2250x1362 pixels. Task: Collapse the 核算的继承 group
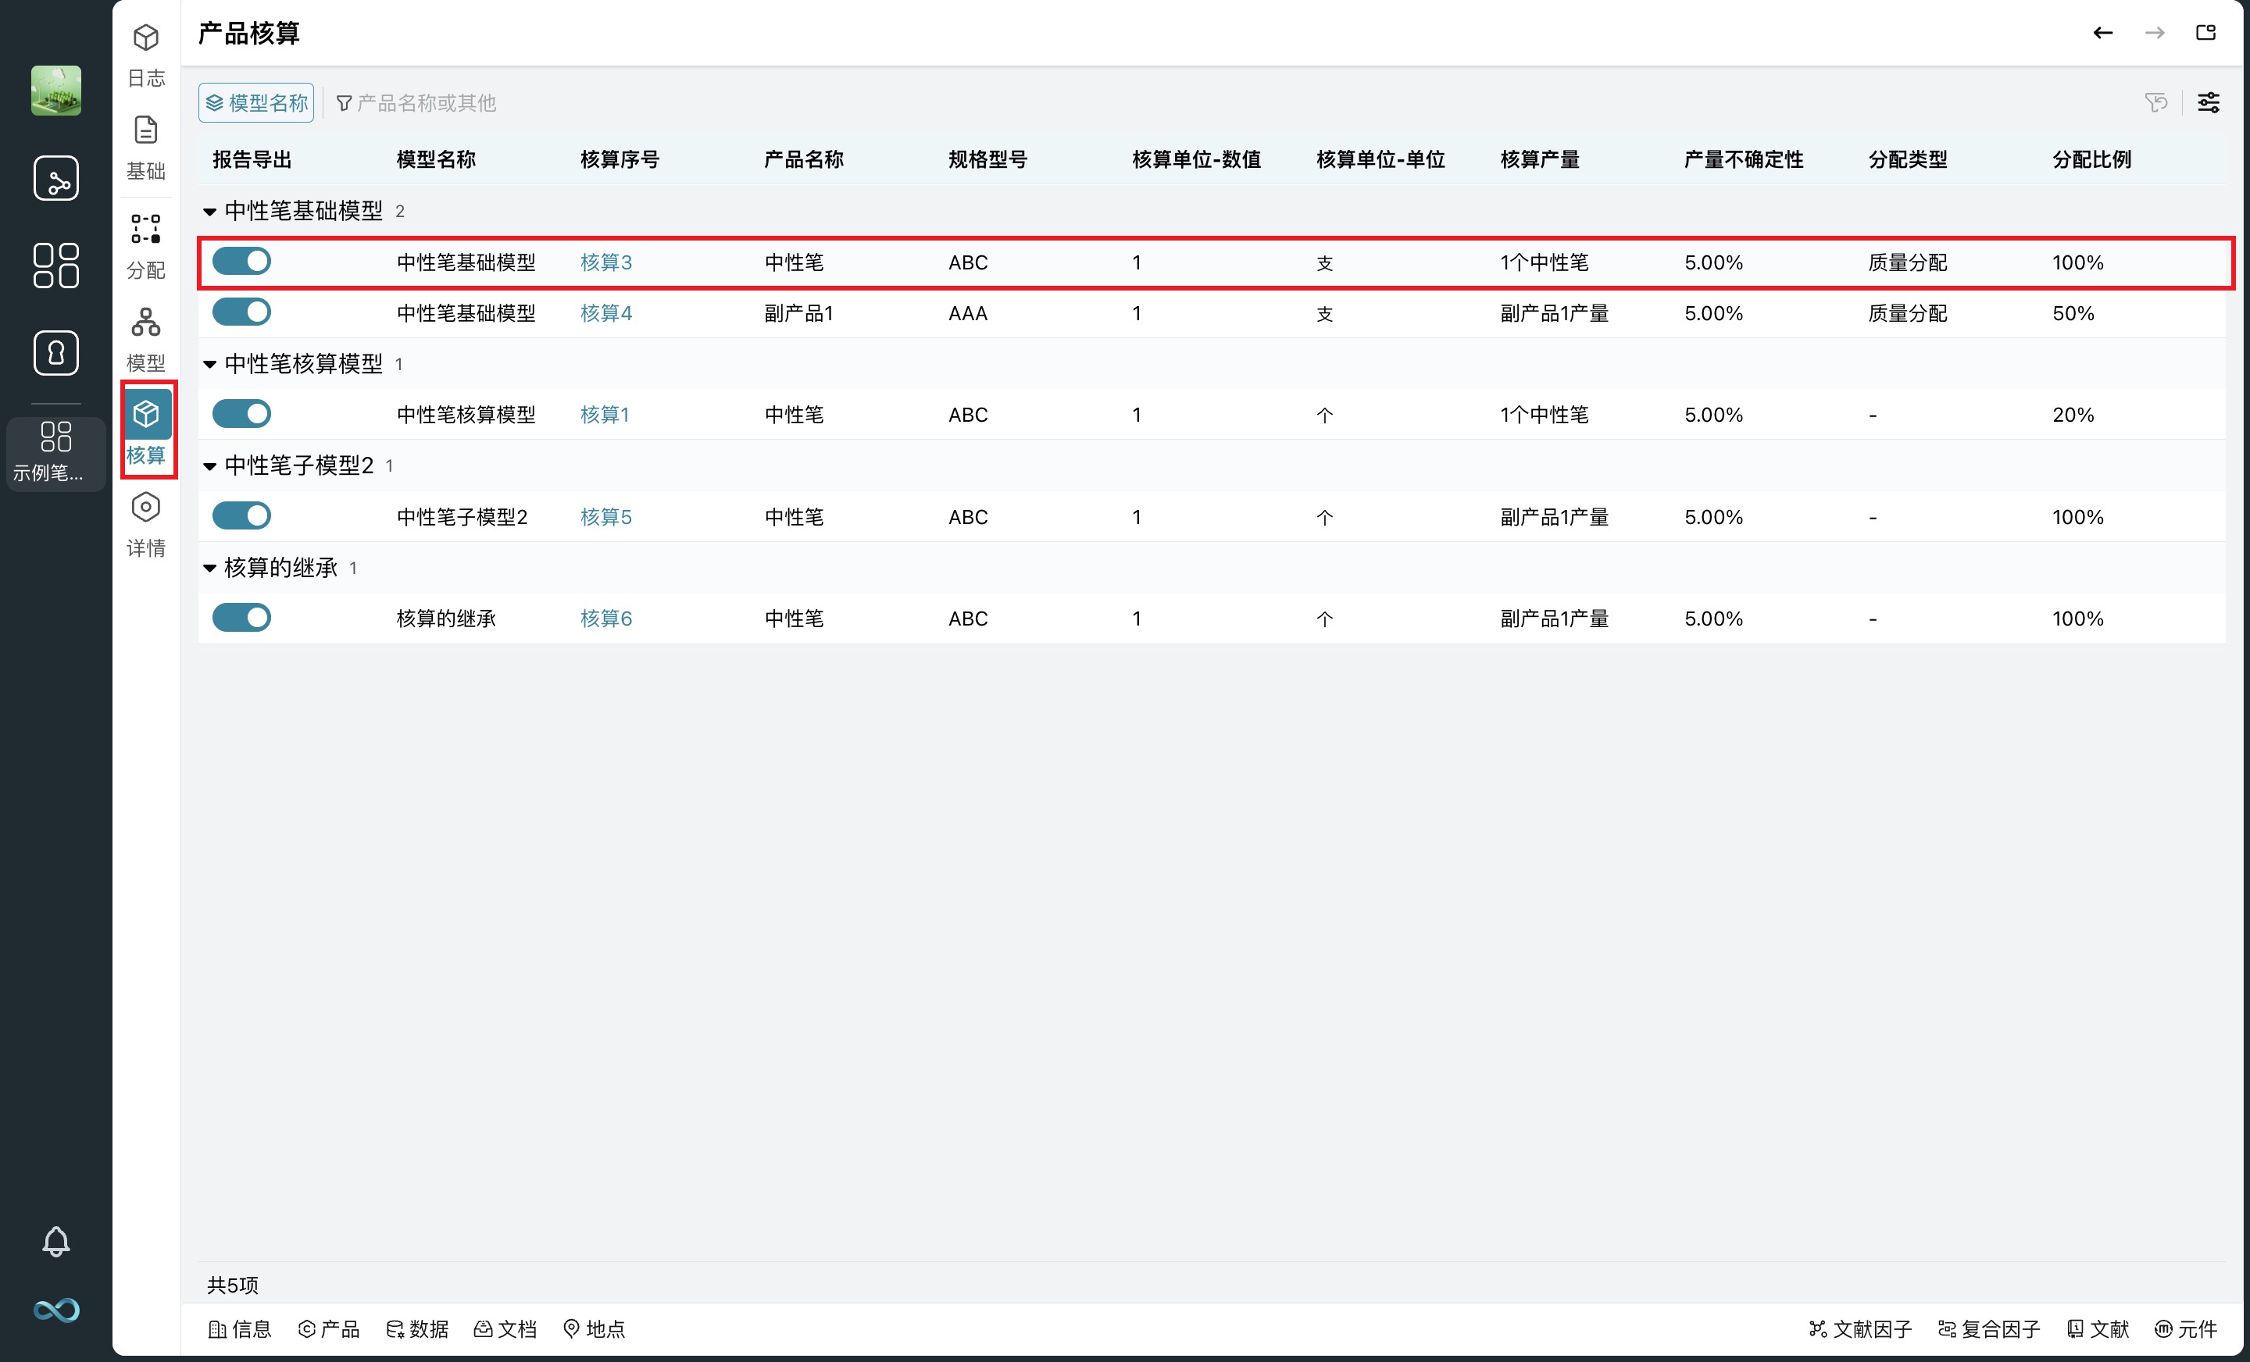point(209,568)
